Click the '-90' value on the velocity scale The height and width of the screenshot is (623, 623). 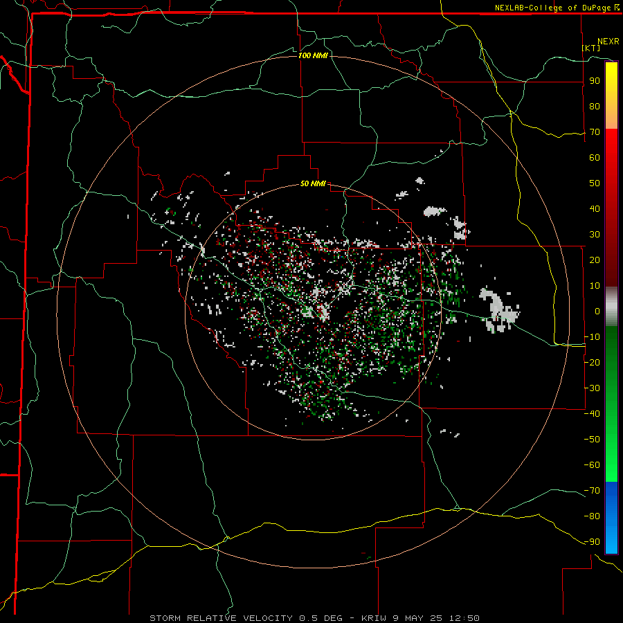click(x=592, y=542)
